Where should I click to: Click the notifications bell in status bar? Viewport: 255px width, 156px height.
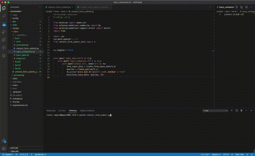[x=252, y=154]
